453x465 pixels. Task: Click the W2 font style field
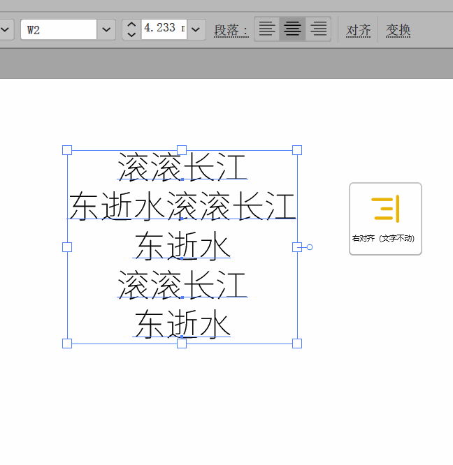pyautogui.click(x=59, y=29)
